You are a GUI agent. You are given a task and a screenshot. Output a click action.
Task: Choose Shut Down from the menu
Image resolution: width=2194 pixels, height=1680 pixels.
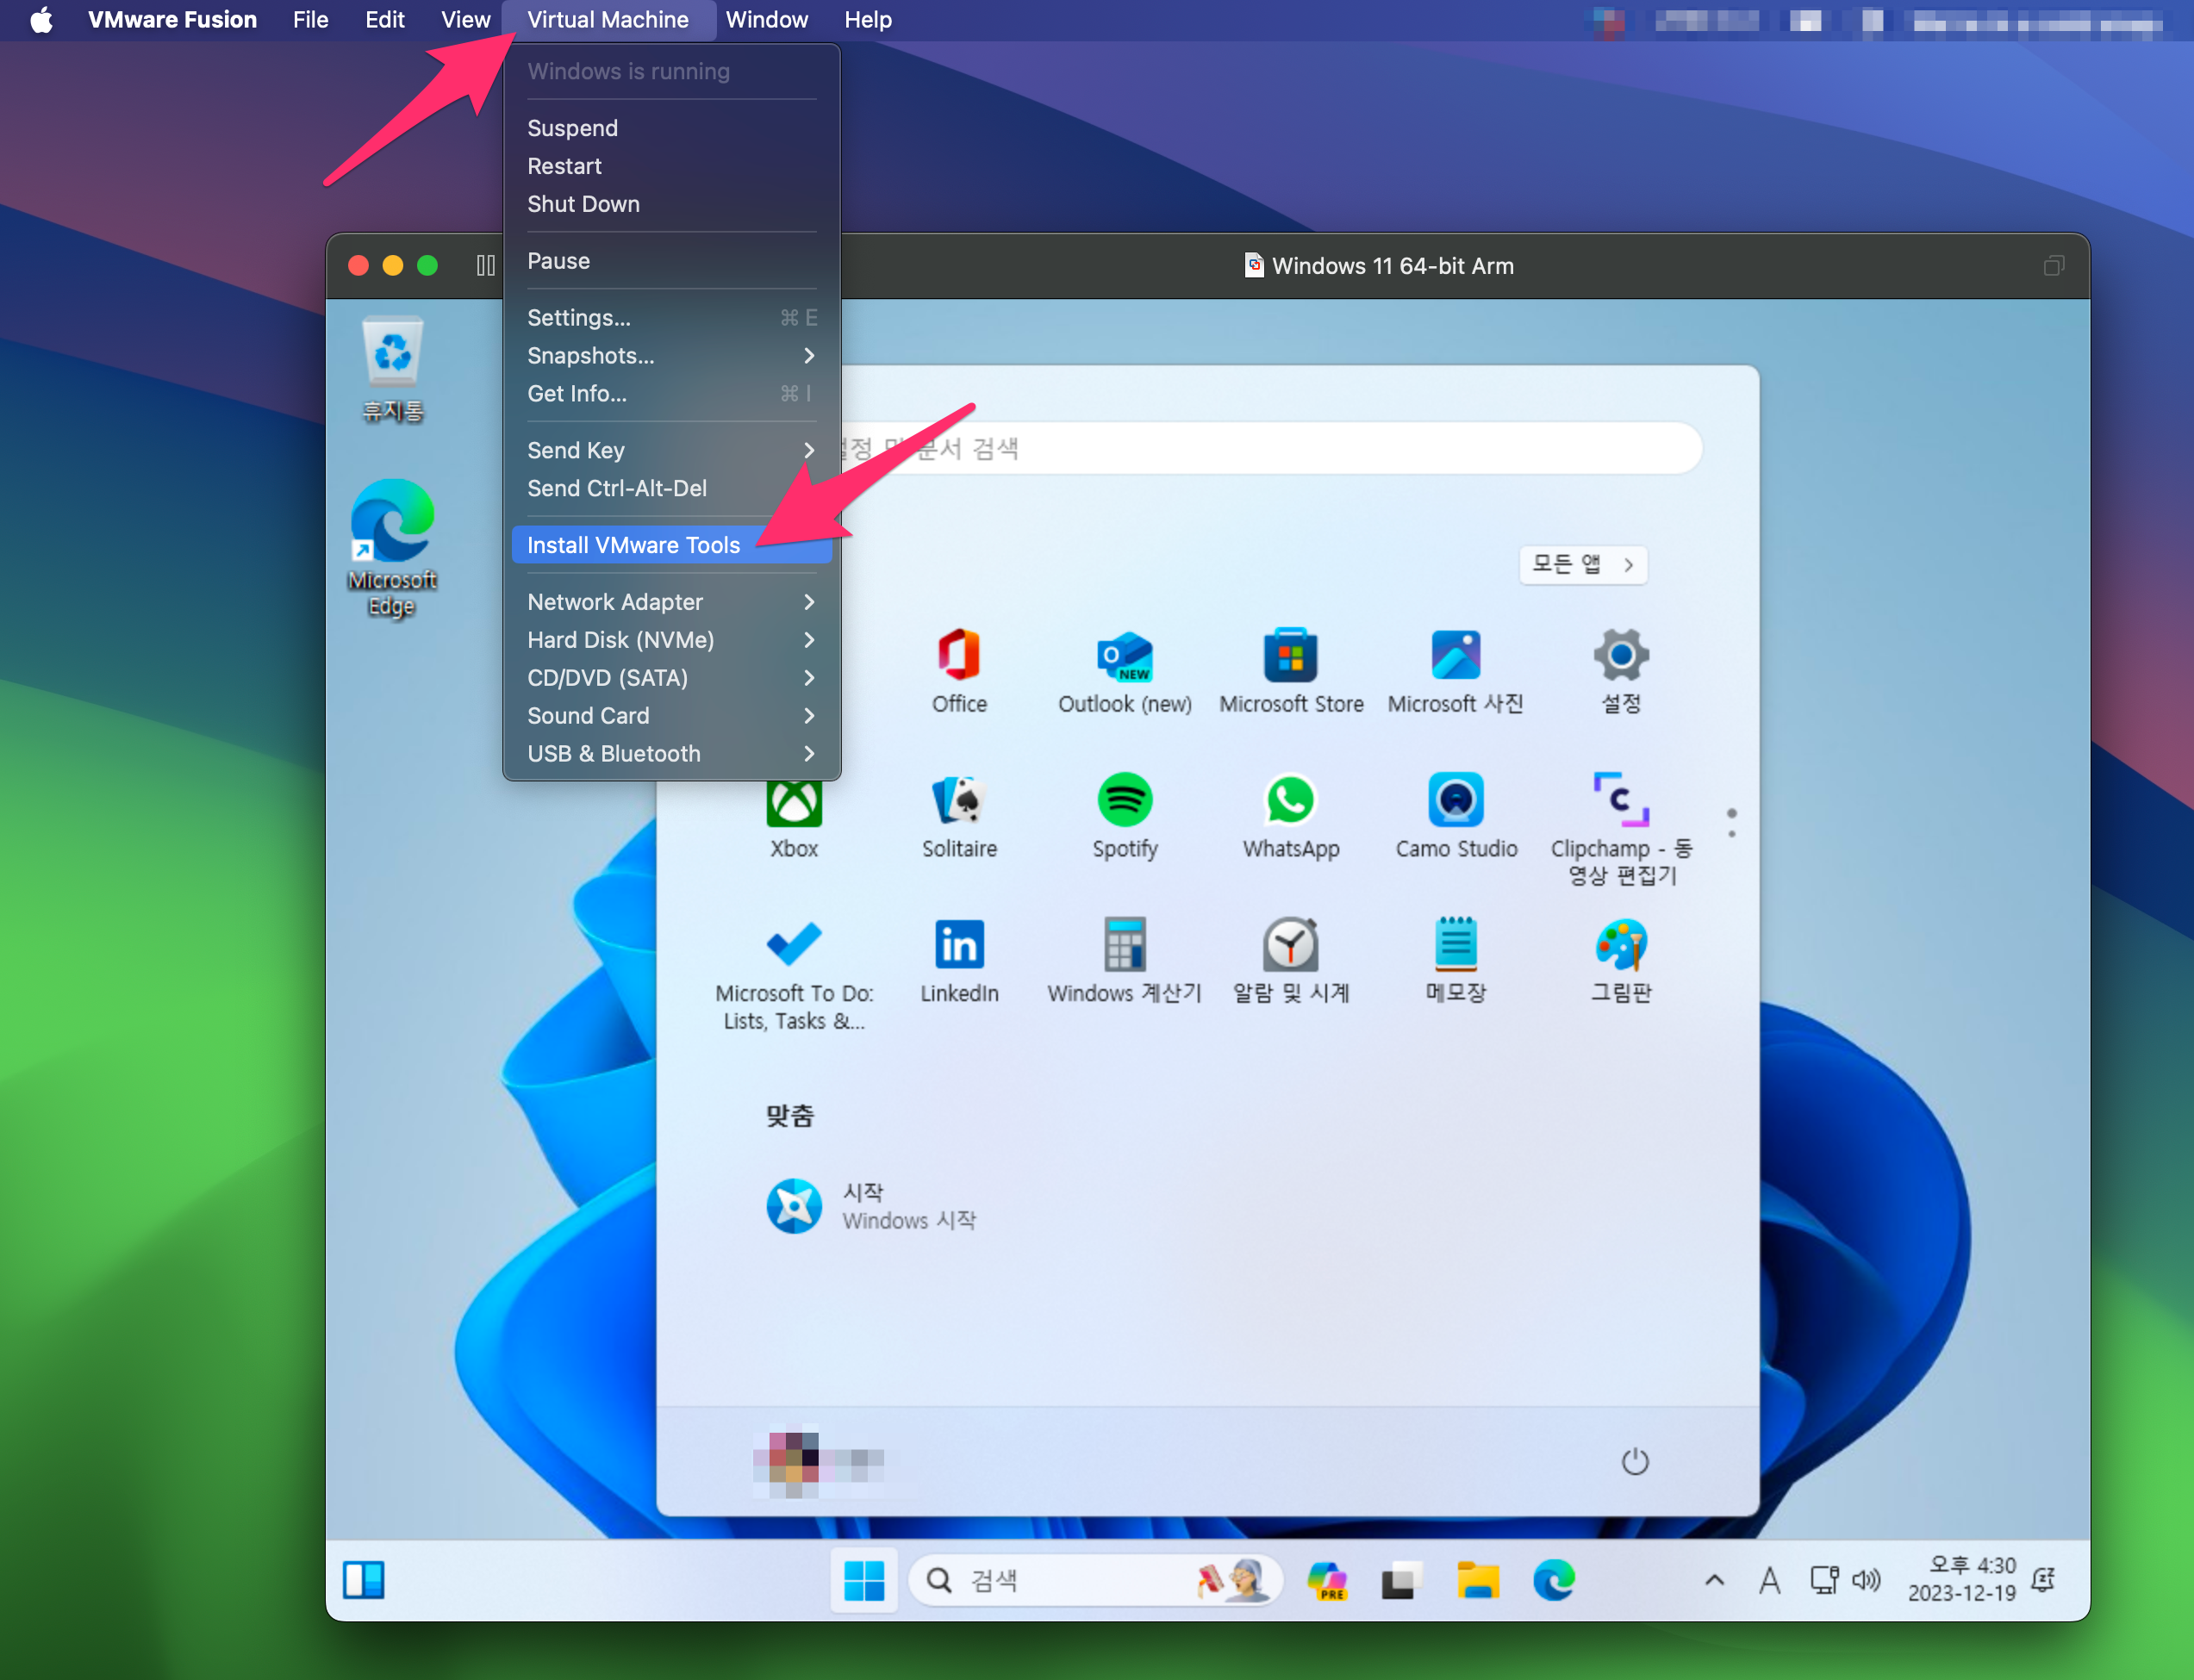583,204
